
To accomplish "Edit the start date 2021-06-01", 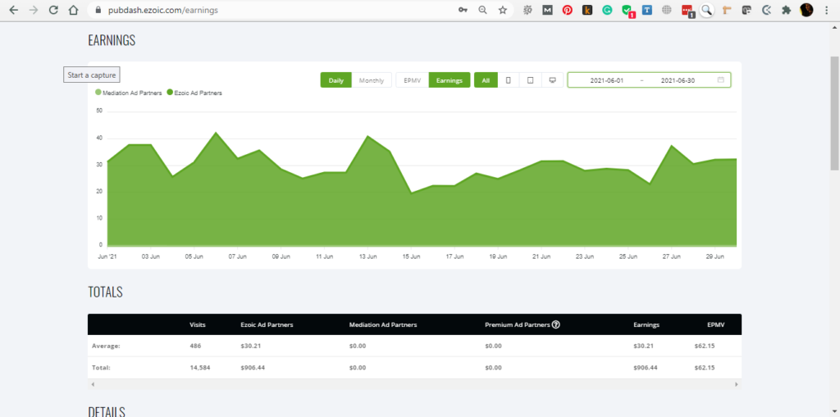I will coord(606,80).
